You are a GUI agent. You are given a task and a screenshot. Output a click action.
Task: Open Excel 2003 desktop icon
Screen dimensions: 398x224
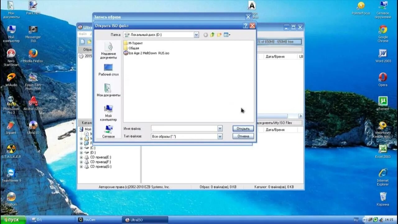[x=383, y=152]
